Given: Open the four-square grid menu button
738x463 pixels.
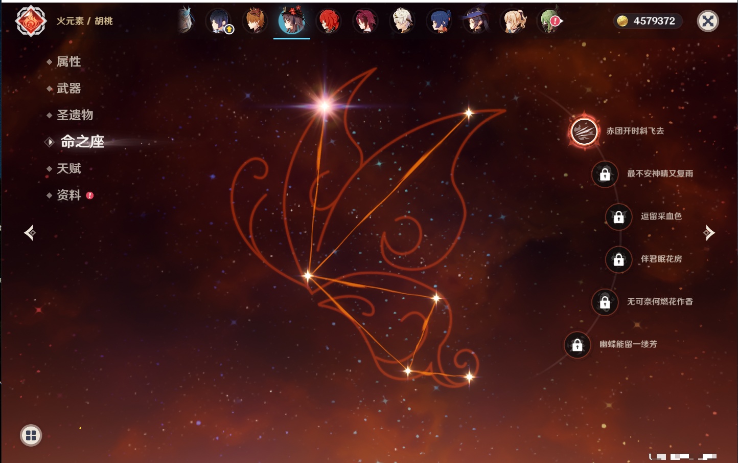Looking at the screenshot, I should (31, 435).
